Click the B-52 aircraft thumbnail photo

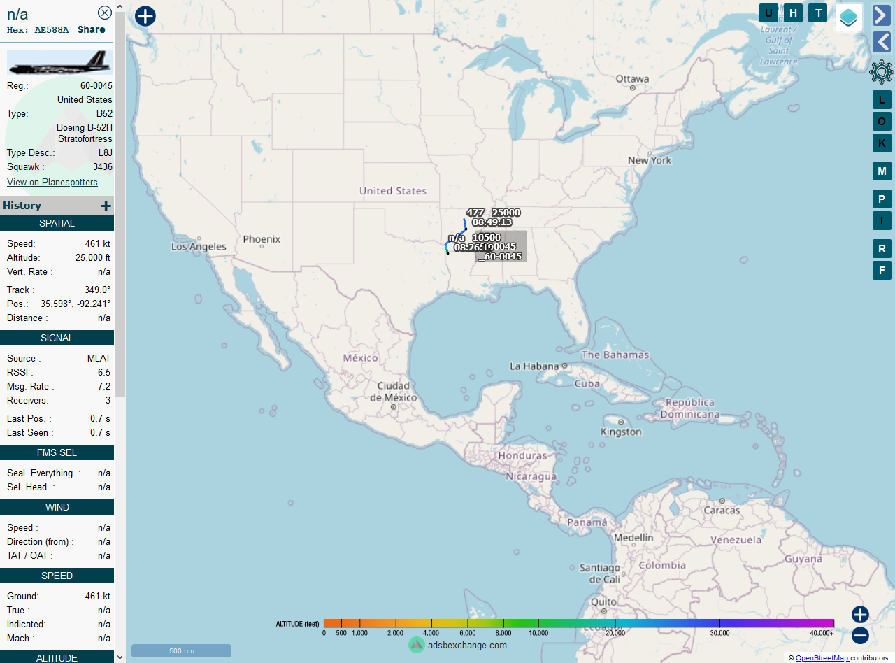coord(59,62)
